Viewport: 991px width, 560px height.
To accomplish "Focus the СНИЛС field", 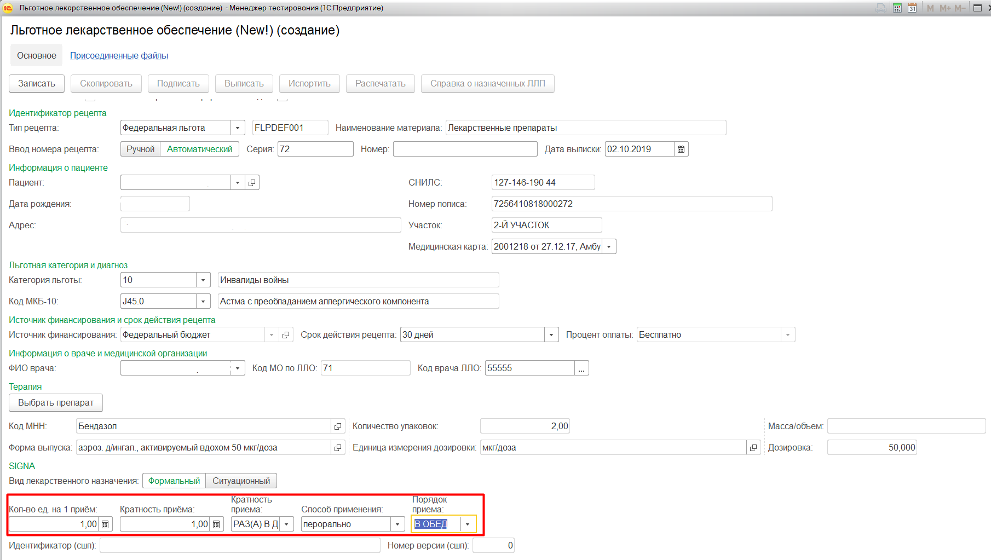I will tap(543, 182).
